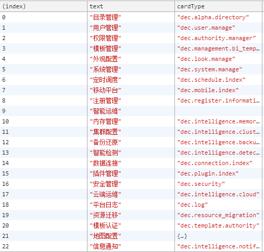Click the "dec.alpha.directory" cardType value
Screen dimensions: 264x252
(213, 17)
